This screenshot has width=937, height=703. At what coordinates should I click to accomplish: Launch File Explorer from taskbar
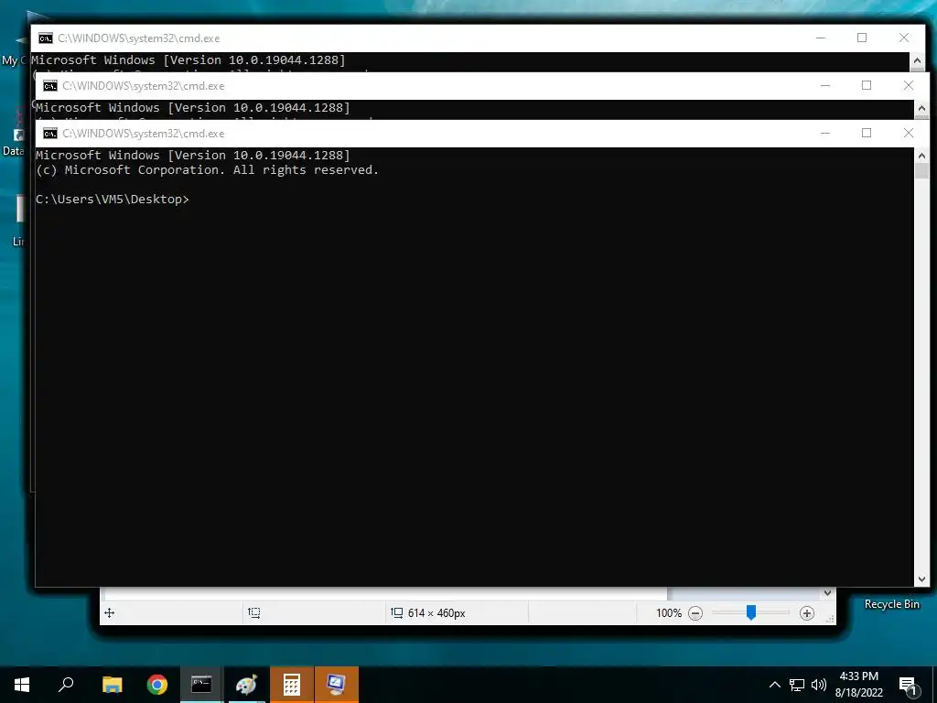112,685
